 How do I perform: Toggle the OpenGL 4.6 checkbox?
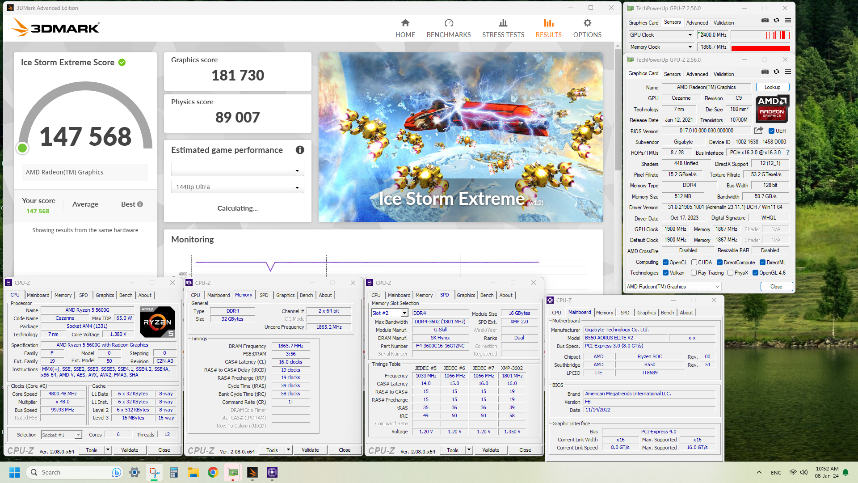(755, 273)
